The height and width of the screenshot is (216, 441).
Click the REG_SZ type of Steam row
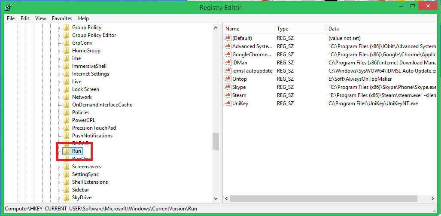pos(285,95)
